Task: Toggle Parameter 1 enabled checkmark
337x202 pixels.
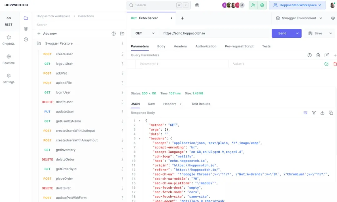Action: click(326, 64)
